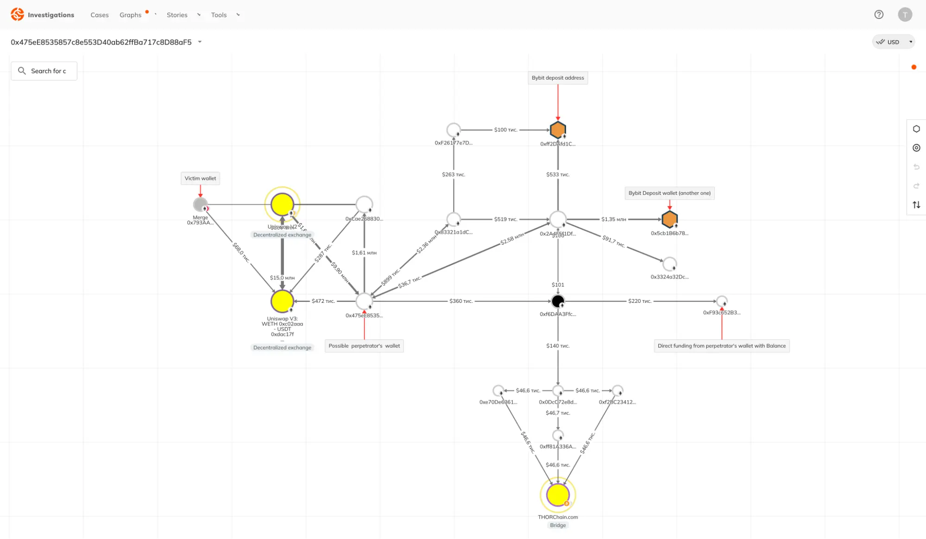Click the Bridge tag under THORChain
This screenshot has width=926, height=539.
click(558, 525)
